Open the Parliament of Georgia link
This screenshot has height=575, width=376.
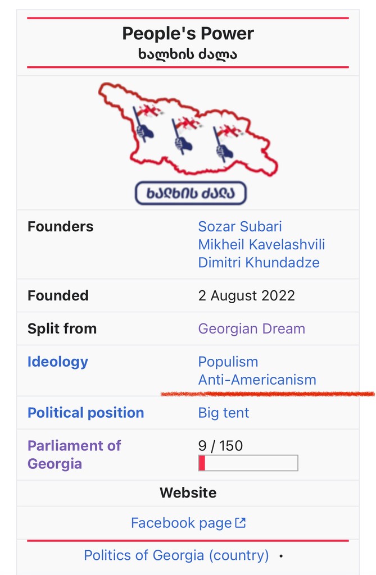(74, 455)
